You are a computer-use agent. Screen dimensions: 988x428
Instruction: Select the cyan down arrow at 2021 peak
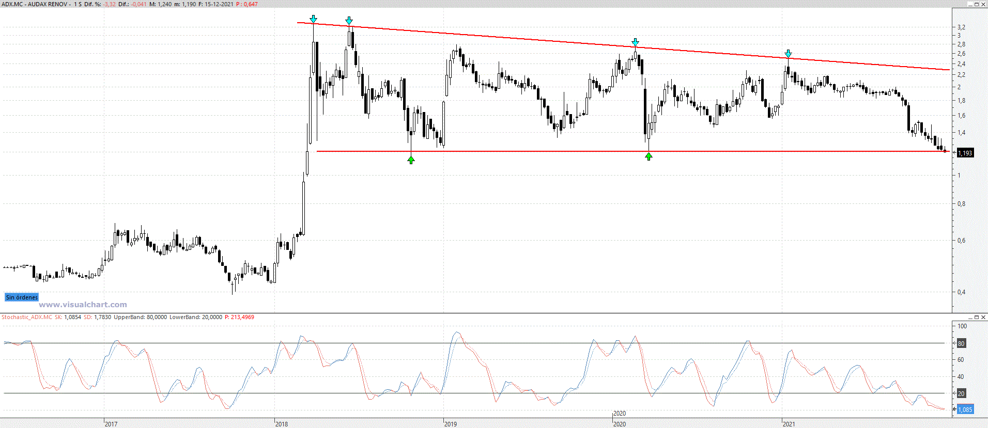click(x=788, y=54)
